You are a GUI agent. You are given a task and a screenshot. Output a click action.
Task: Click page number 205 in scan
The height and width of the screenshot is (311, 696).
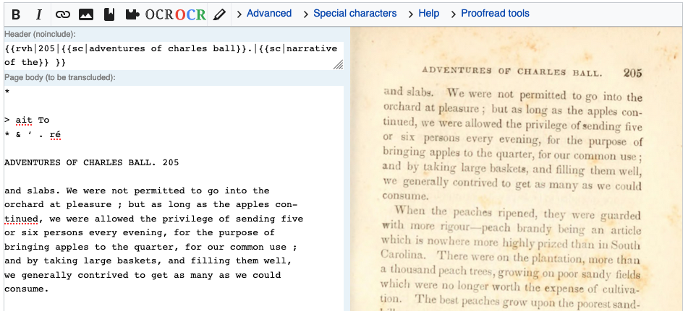[632, 73]
